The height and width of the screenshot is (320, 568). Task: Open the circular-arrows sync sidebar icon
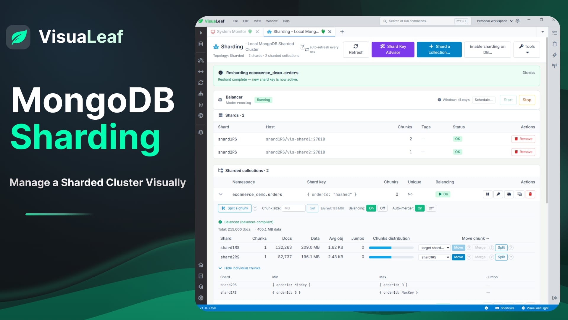pos(201,83)
